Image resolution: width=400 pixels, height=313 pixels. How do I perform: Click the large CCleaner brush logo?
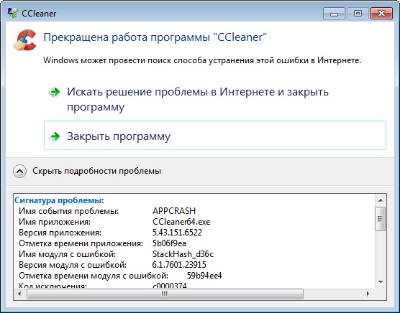[24, 40]
